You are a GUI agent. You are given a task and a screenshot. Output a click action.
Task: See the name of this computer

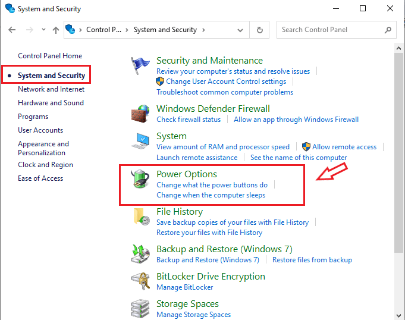coord(299,158)
